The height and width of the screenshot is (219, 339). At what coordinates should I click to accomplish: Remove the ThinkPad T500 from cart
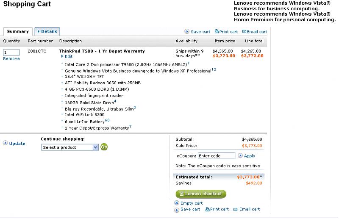pos(11,58)
